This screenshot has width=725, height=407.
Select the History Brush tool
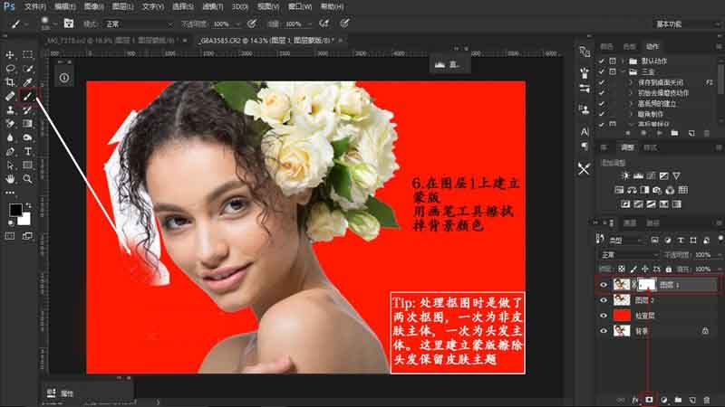coord(27,109)
